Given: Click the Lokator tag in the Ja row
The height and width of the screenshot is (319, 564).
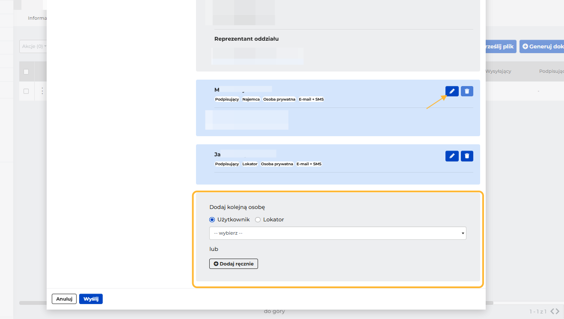Looking at the screenshot, I should point(250,164).
